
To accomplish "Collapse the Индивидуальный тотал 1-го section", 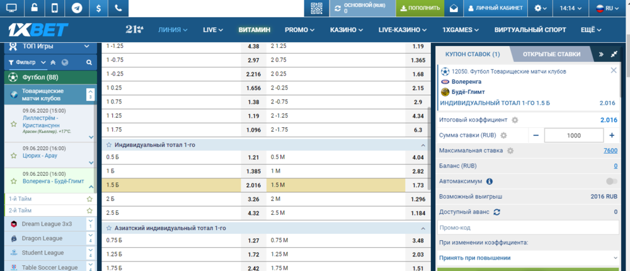I will (x=423, y=145).
